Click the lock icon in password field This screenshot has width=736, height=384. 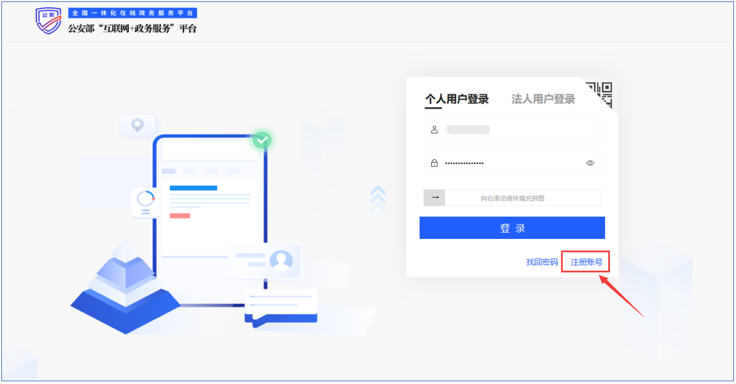click(x=435, y=163)
